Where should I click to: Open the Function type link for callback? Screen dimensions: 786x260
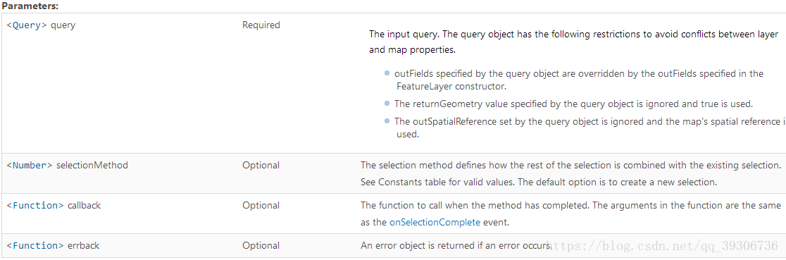37,205
